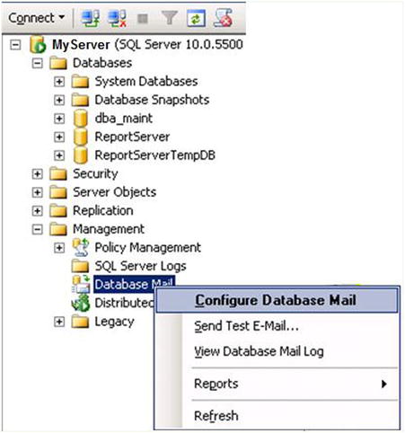405x433 pixels.
Task: Click the Stop square toolbar icon
Action: point(143,19)
